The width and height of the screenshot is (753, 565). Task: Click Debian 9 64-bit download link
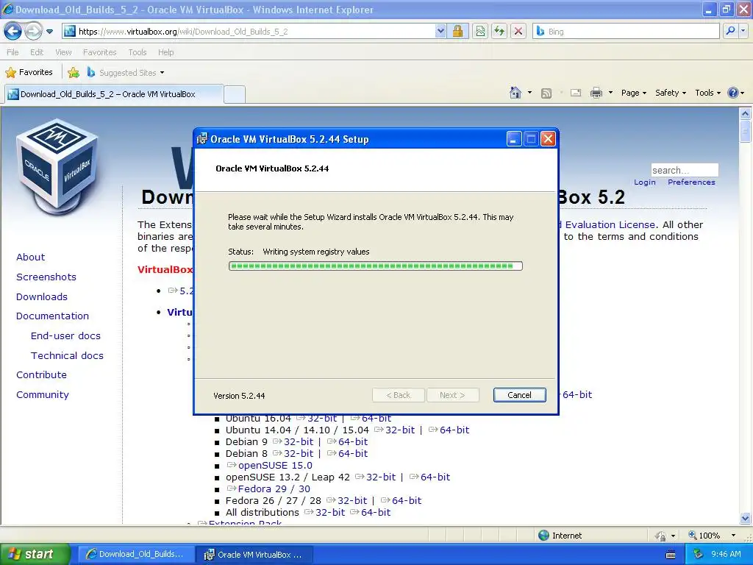click(x=353, y=441)
